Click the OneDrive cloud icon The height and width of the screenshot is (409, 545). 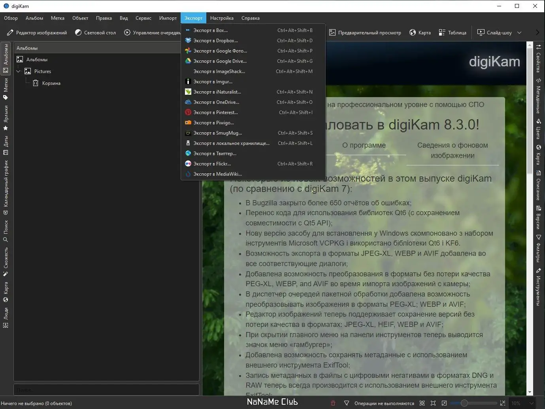point(188,102)
